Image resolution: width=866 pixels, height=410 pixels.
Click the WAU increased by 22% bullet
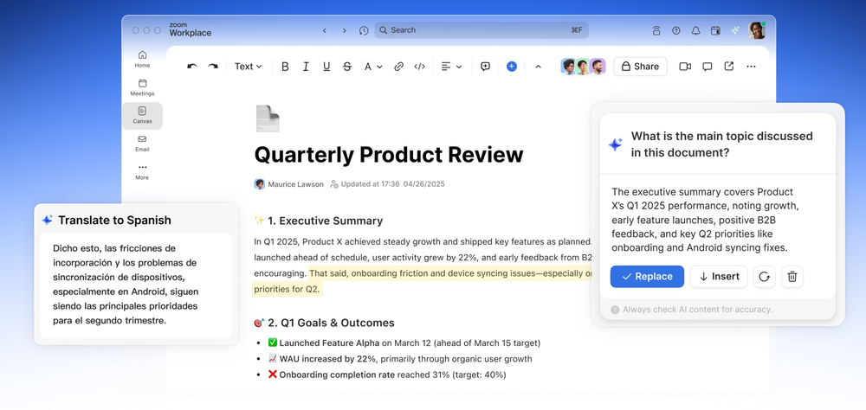coord(400,359)
